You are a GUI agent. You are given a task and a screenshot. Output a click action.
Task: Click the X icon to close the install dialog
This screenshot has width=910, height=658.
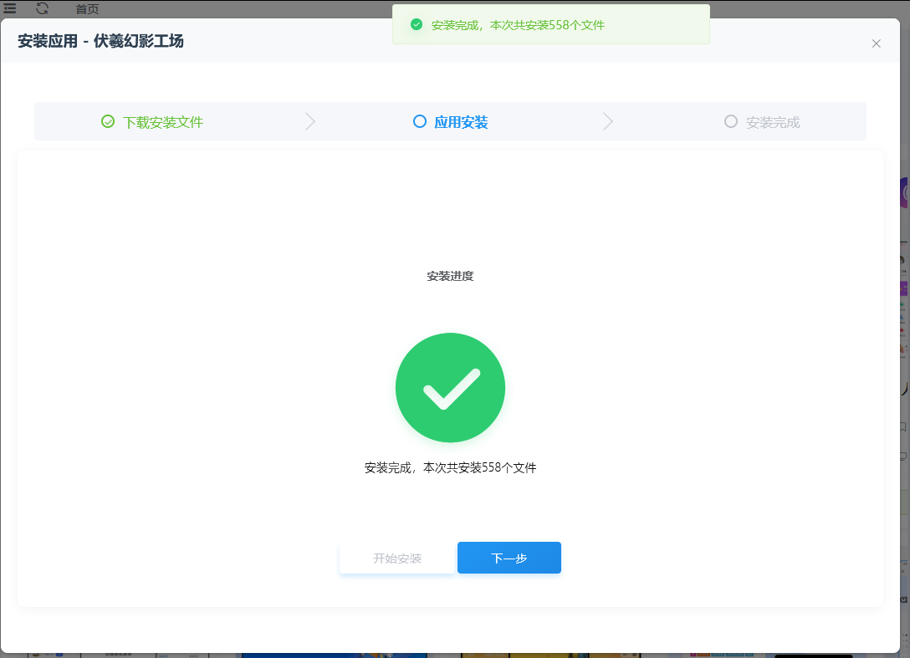[x=877, y=43]
